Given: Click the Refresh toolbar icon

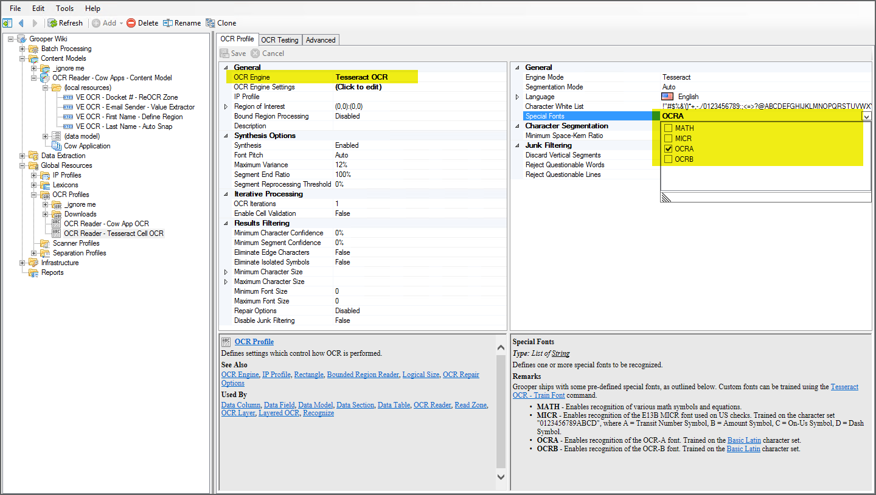Looking at the screenshot, I should coord(53,23).
